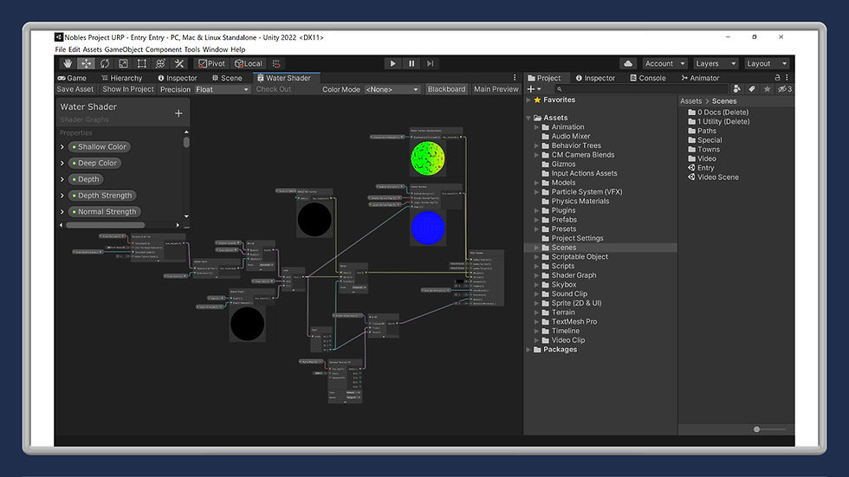Image resolution: width=849 pixels, height=477 pixels.
Task: Toggle Pivot handle position
Action: (x=211, y=63)
